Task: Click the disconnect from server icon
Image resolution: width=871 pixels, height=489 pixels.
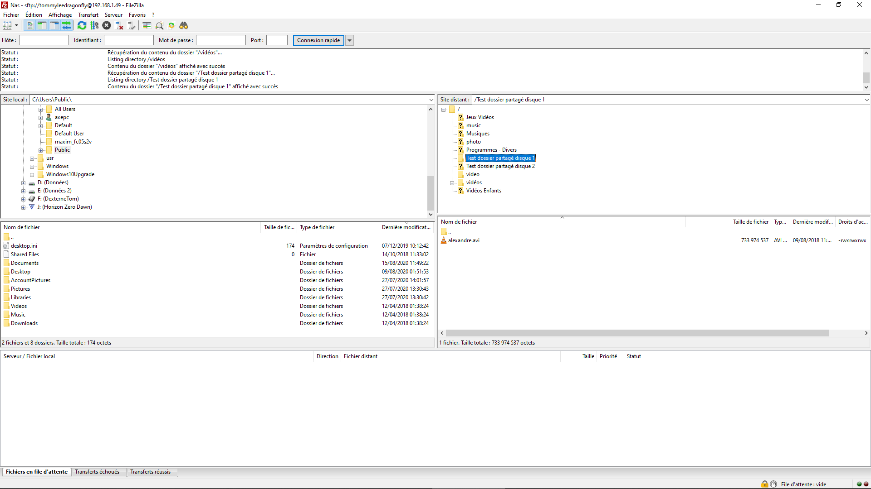Action: coord(119,26)
